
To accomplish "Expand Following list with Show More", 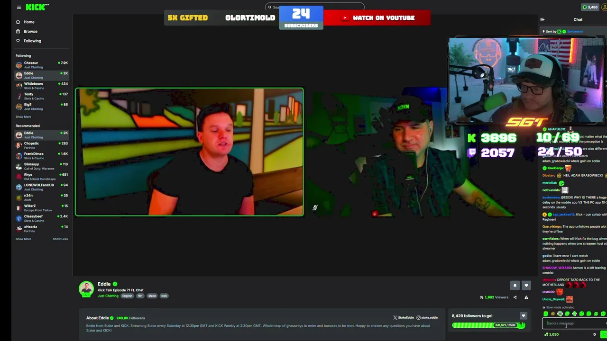I will (x=23, y=117).
